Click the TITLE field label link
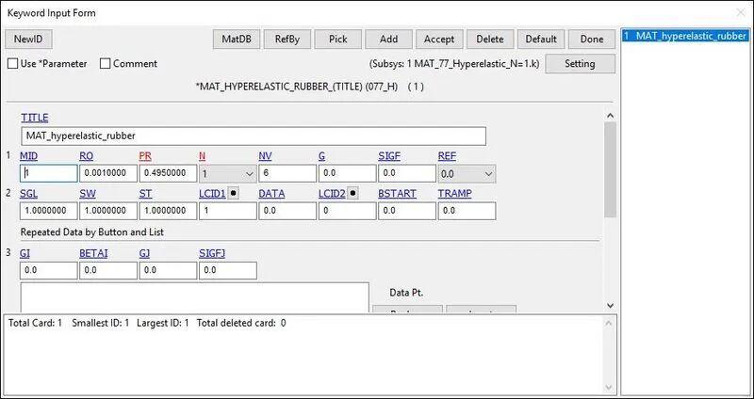The image size is (754, 399). 35,118
